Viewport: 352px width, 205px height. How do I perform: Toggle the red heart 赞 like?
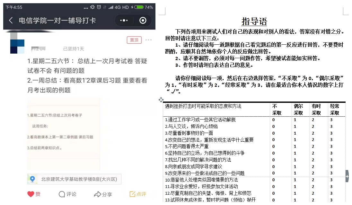(31, 194)
